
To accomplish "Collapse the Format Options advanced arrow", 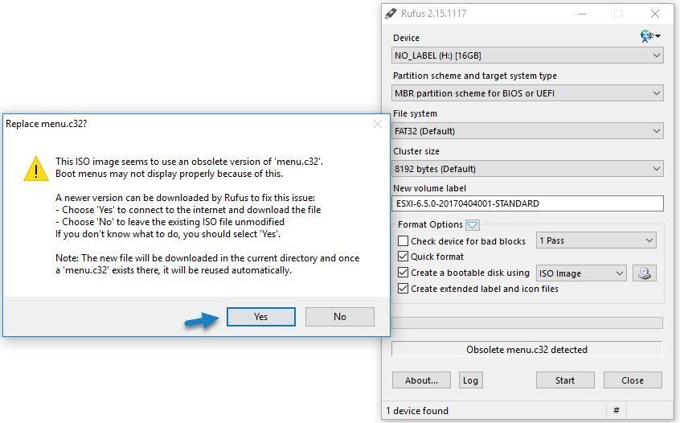I will point(473,225).
